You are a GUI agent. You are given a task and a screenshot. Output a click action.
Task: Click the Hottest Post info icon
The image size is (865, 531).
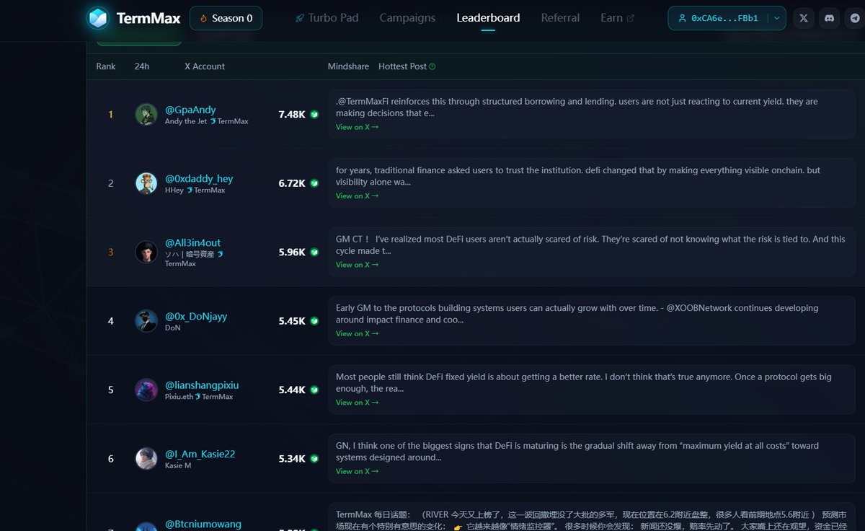[x=432, y=66]
